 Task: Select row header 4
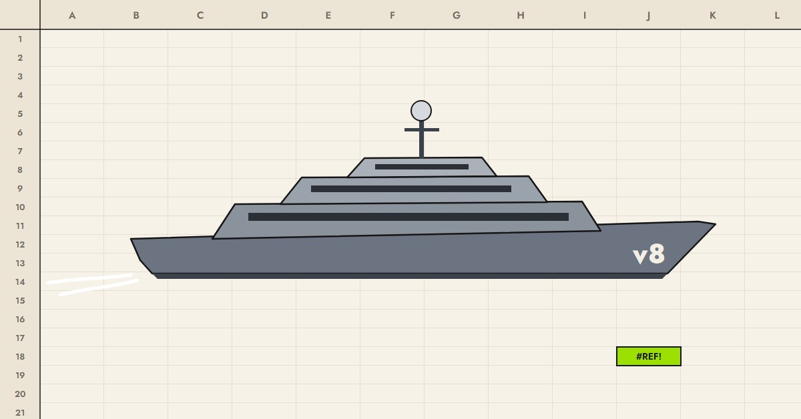[20, 95]
